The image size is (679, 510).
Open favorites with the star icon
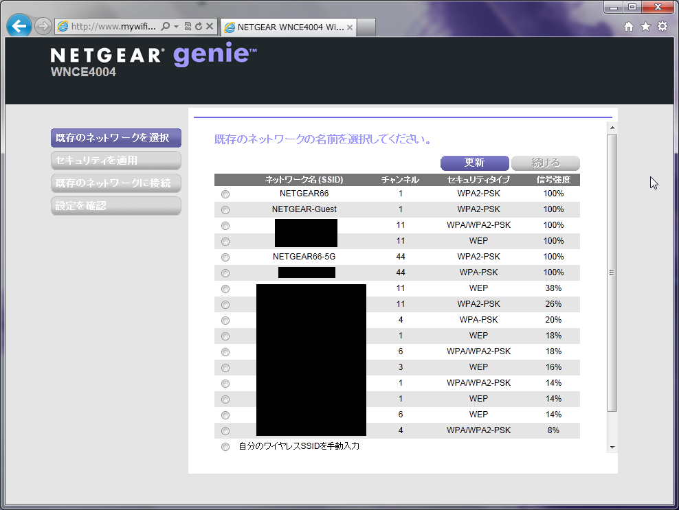(645, 26)
